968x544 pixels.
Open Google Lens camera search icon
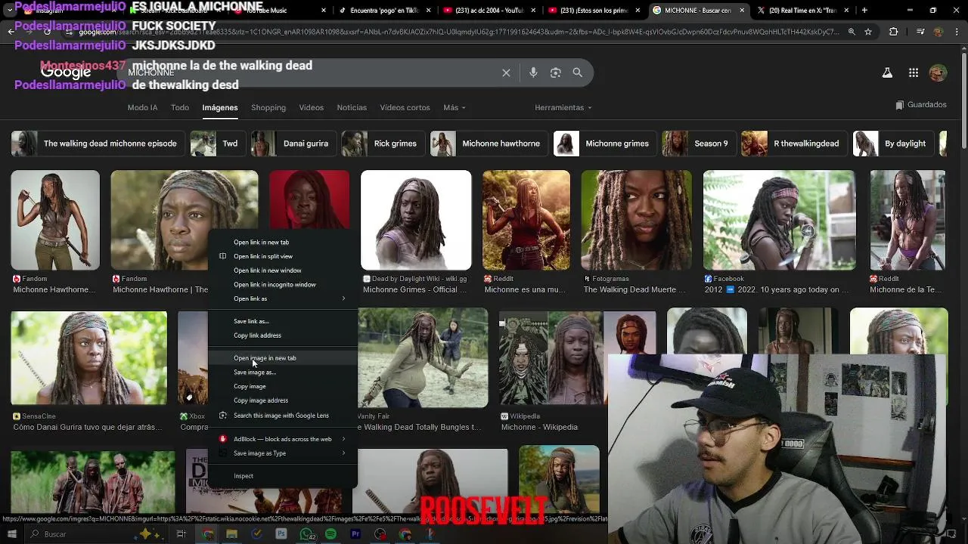(555, 73)
